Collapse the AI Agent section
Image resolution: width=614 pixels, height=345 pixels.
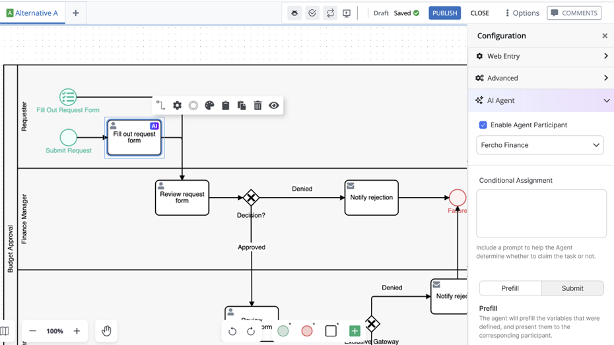(541, 100)
